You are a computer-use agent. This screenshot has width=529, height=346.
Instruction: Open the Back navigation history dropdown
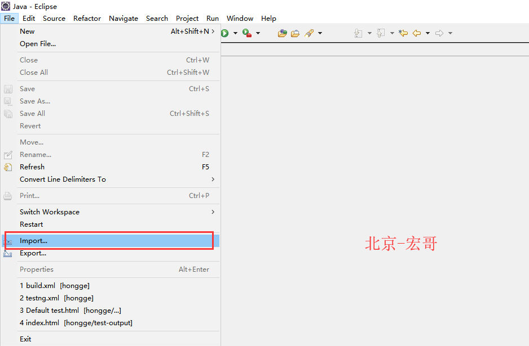(x=428, y=33)
